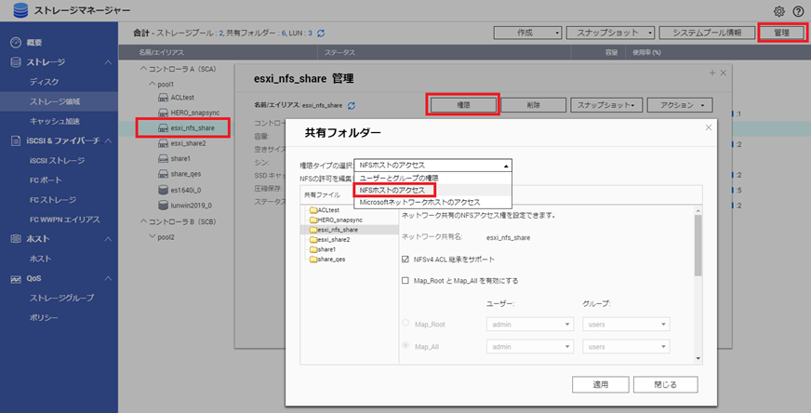
Task: Enable Map_Root and Map_All checkbox
Action: tap(405, 281)
